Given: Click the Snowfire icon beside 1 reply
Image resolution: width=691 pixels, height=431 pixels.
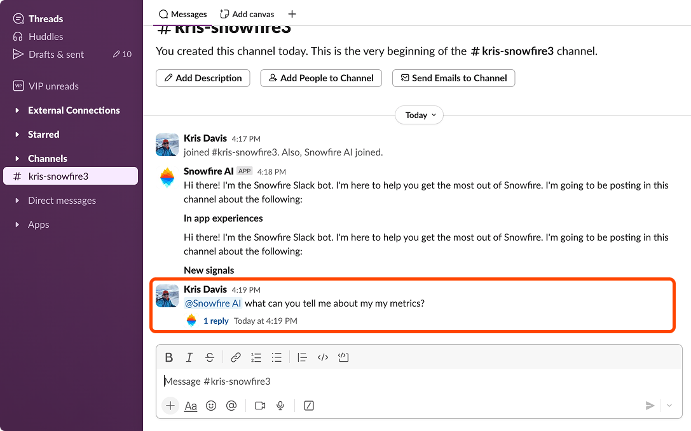Looking at the screenshot, I should click(x=191, y=321).
